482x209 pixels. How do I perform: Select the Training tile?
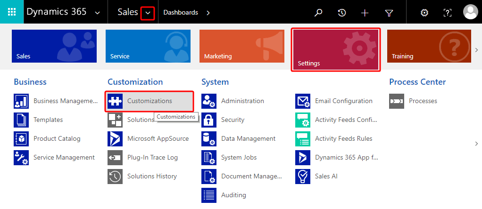[429, 46]
